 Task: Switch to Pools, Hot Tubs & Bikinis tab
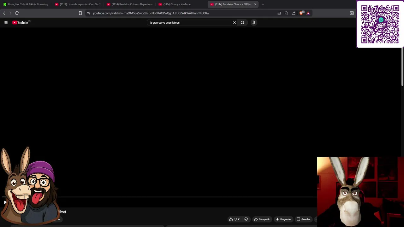26,4
